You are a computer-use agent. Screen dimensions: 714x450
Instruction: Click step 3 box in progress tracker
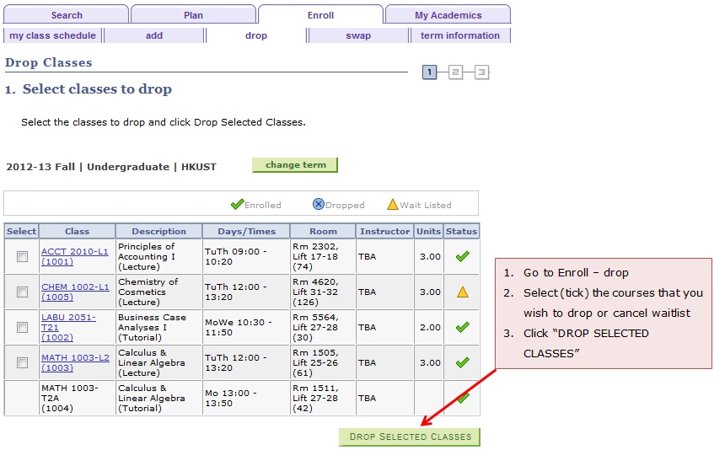click(x=481, y=72)
